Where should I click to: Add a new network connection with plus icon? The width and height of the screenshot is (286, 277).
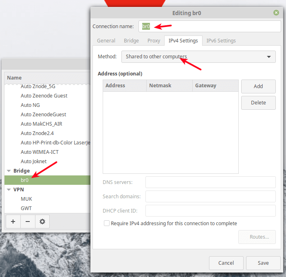(13, 222)
